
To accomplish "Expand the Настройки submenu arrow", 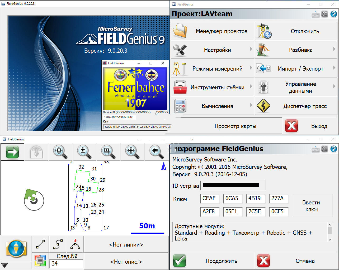I will tap(251, 49).
